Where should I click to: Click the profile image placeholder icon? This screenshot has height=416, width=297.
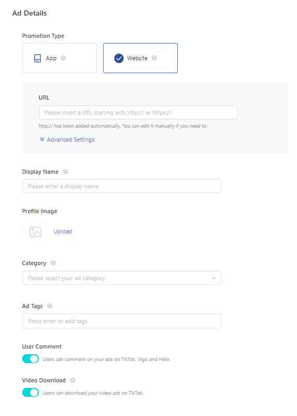click(x=35, y=232)
